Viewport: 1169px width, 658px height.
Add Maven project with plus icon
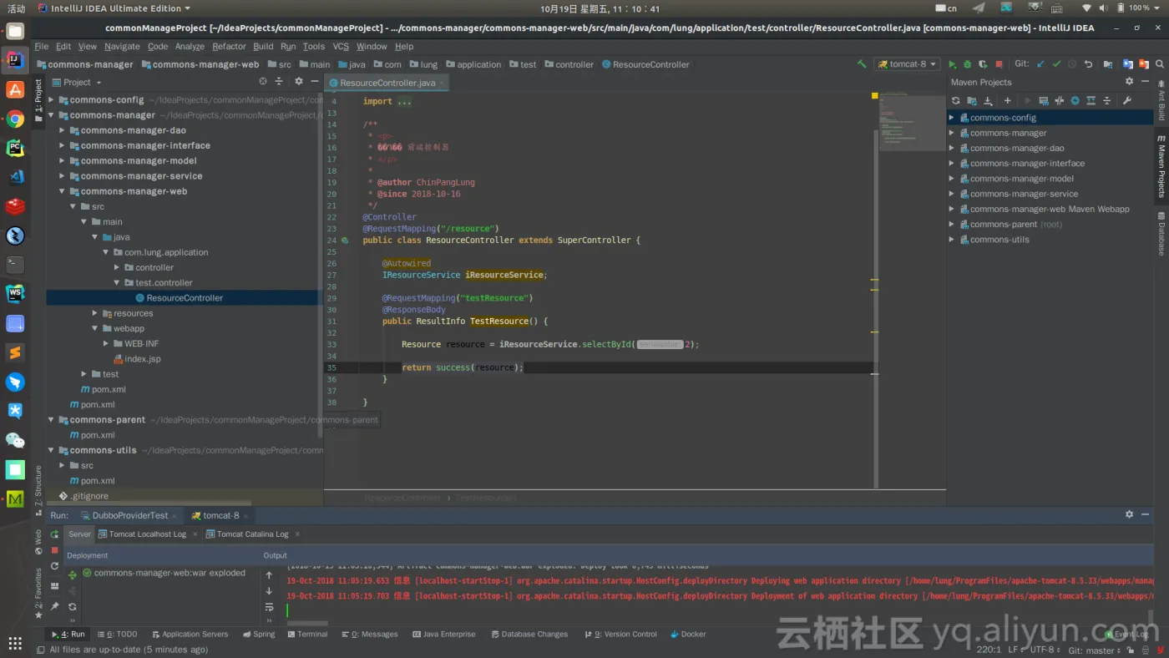pyautogui.click(x=1007, y=101)
